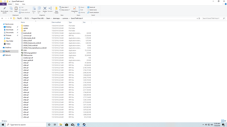Click the Back navigation arrow
The height and width of the screenshot is (127, 227).
click(2, 18)
